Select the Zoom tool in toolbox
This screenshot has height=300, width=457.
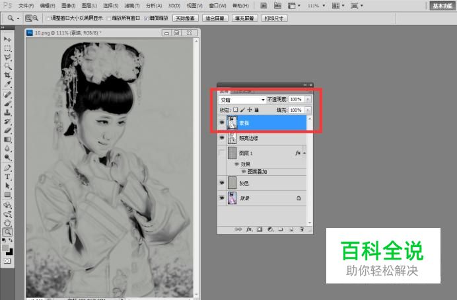point(7,232)
